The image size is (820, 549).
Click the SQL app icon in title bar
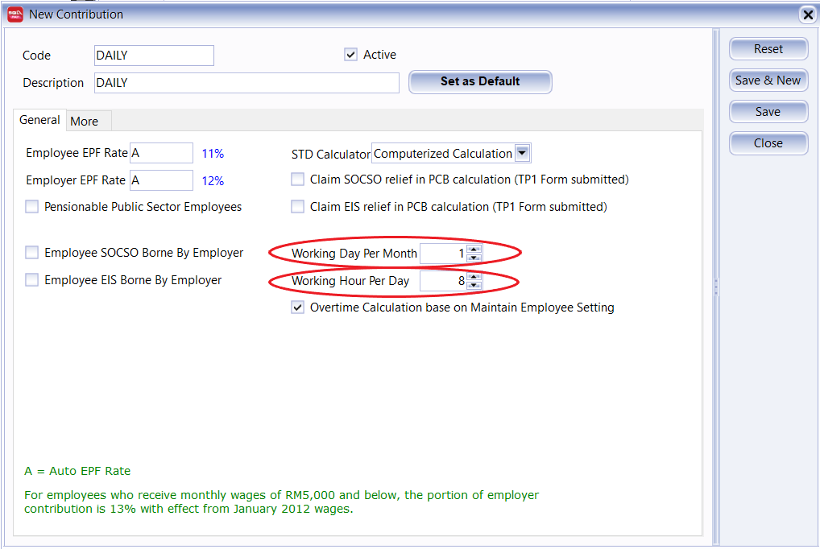pos(14,14)
